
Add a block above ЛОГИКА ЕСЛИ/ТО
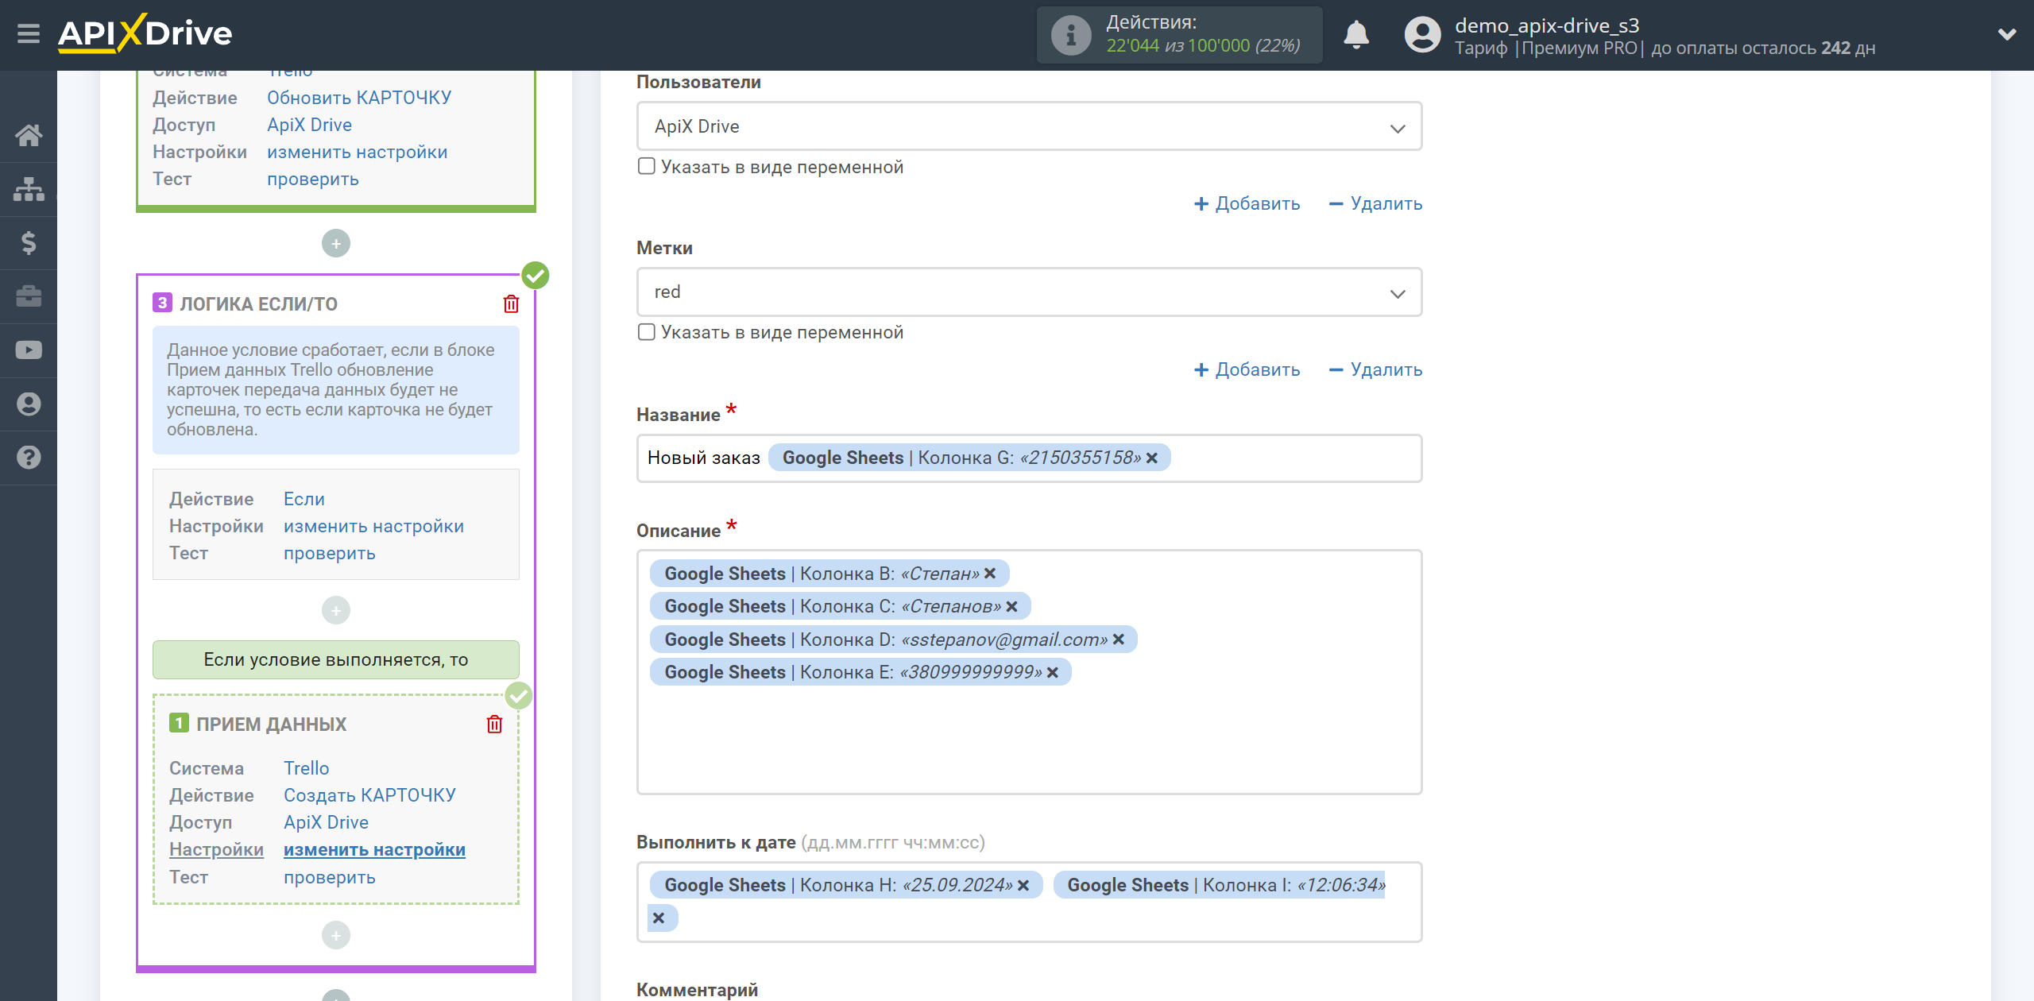click(x=336, y=243)
